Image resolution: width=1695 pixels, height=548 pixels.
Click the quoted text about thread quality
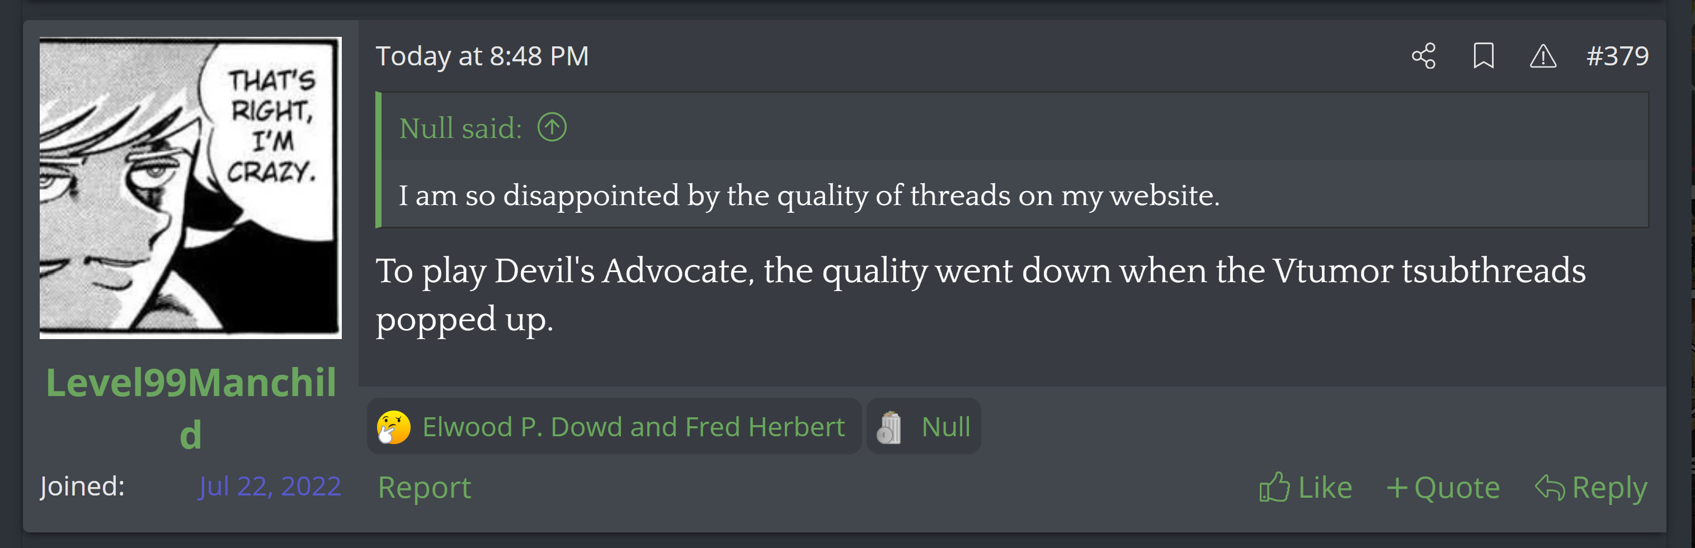point(809,196)
